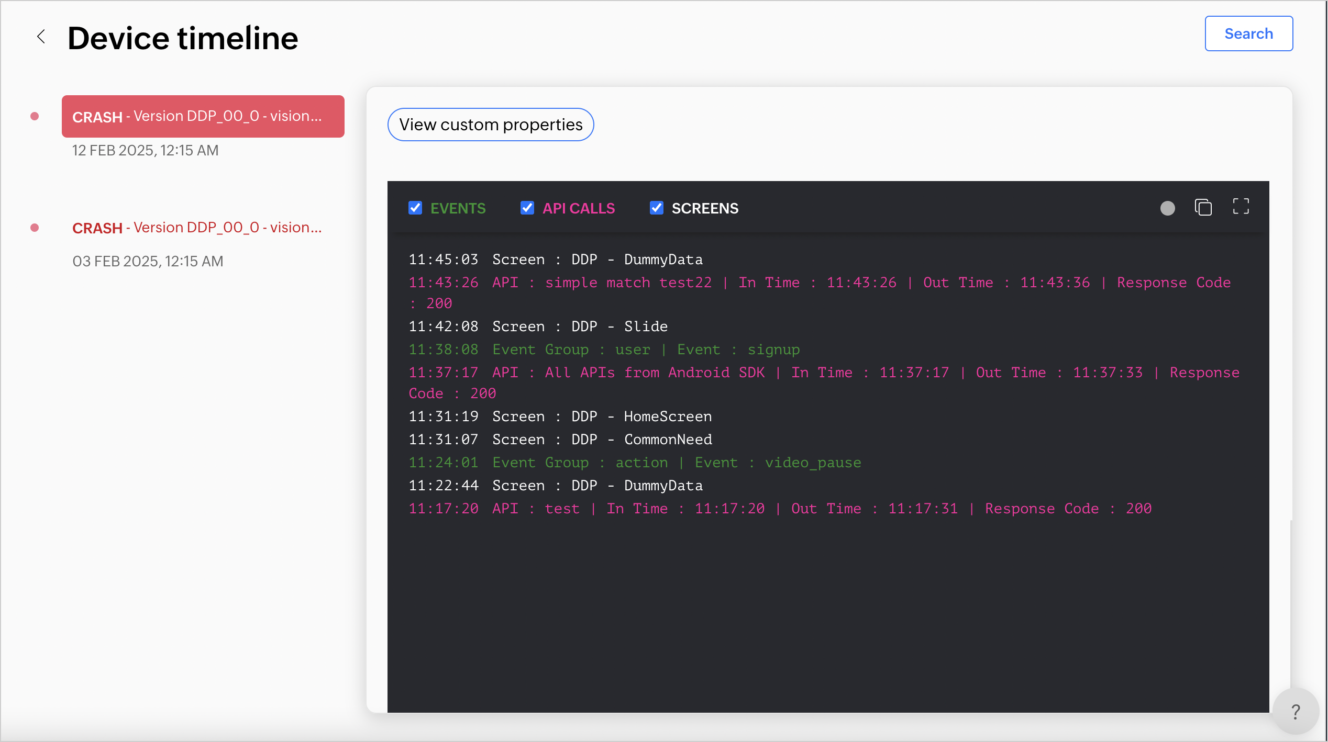Click the All APIs from Android SDK line
Image resolution: width=1328 pixels, height=742 pixels.
655,373
